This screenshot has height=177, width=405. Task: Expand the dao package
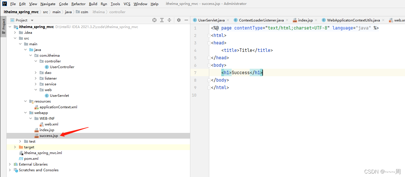36,73
